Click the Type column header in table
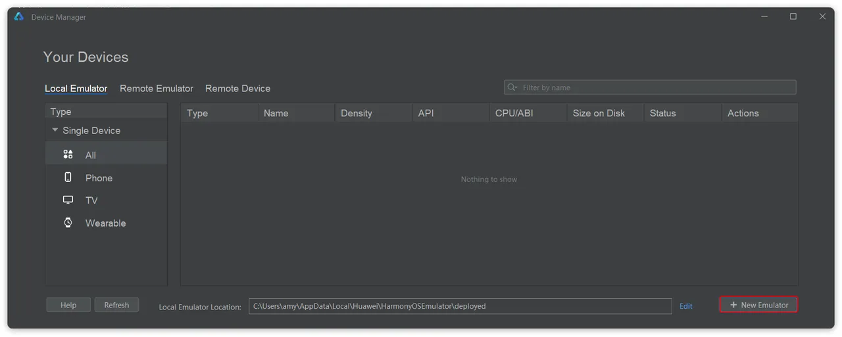The image size is (842, 337). point(219,113)
